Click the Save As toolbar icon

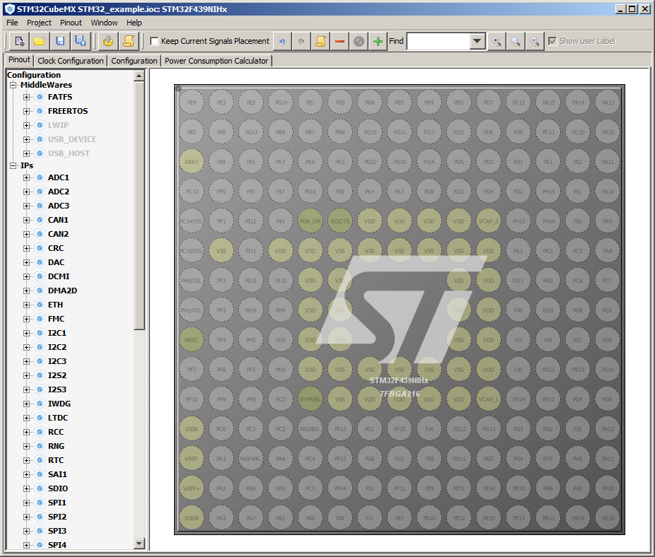(x=80, y=41)
